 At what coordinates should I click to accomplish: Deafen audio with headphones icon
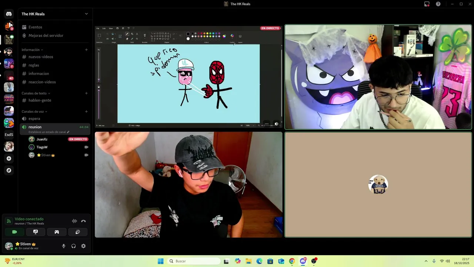[x=74, y=246]
